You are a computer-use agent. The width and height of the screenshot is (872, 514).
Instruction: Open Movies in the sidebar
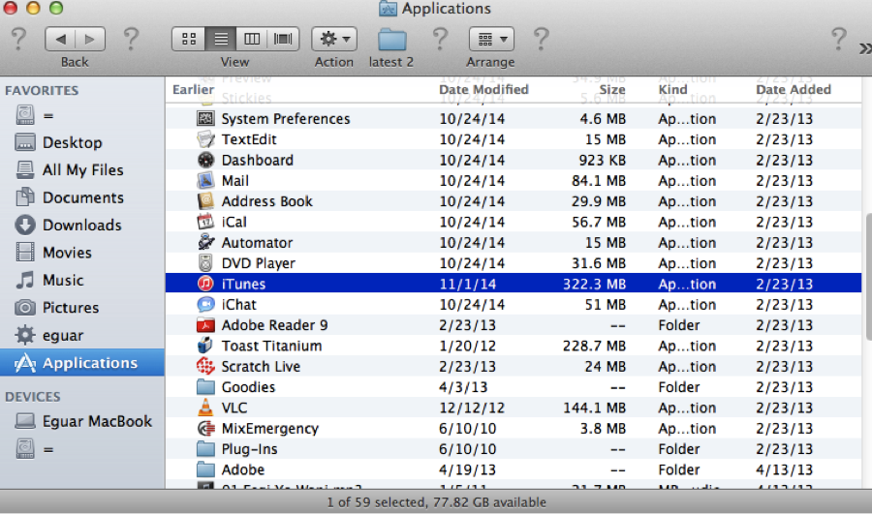coord(82,253)
